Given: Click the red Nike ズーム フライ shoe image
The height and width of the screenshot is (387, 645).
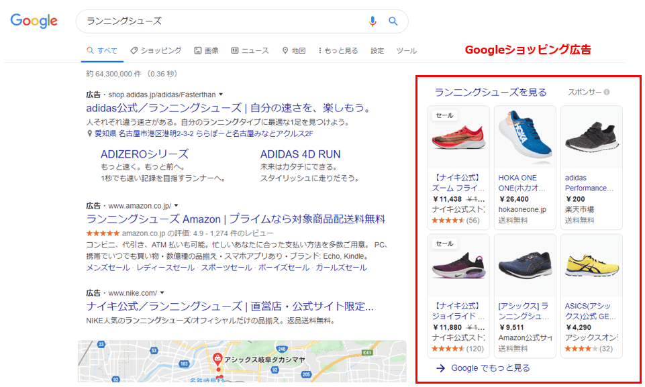Looking at the screenshot, I should coord(458,137).
